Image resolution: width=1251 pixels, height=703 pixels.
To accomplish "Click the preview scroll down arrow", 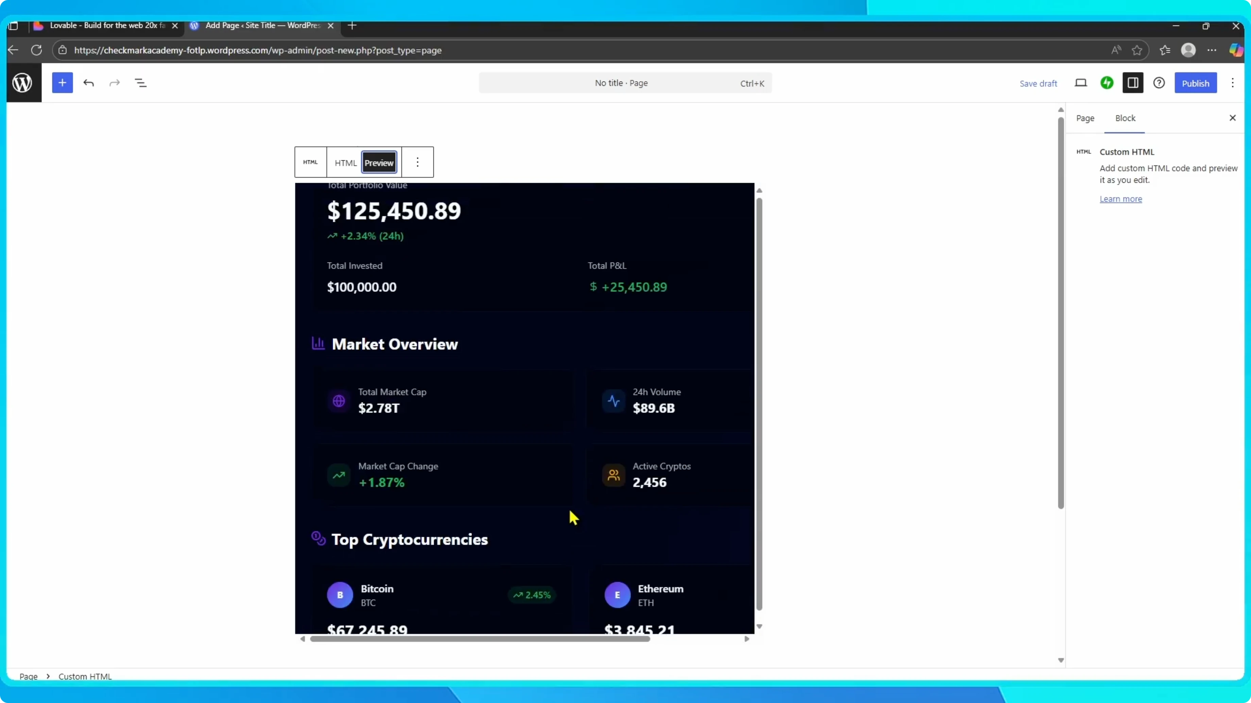I will (x=759, y=627).
